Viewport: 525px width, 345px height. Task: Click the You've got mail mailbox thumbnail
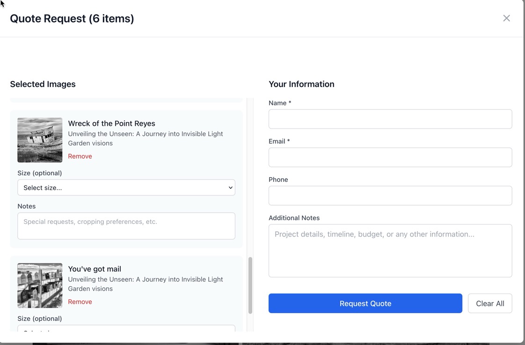click(40, 285)
